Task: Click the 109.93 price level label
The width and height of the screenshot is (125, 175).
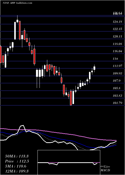Action: click(117, 73)
